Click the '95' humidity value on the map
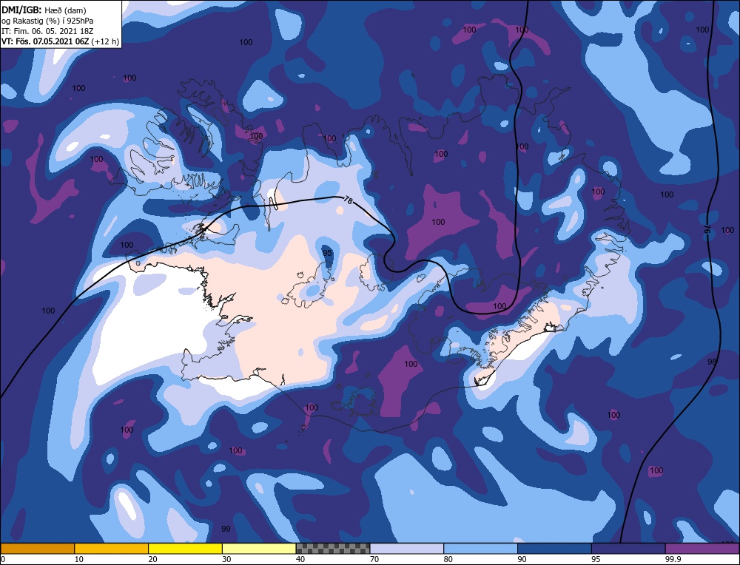Image resolution: width=740 pixels, height=565 pixels. point(327,253)
